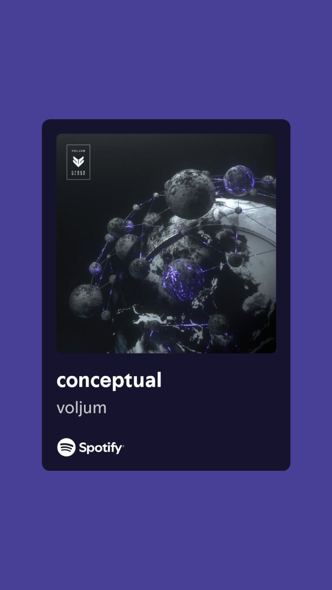332x590 pixels.
Task: Open the artist name 'voljum'
Action: [x=81, y=408]
